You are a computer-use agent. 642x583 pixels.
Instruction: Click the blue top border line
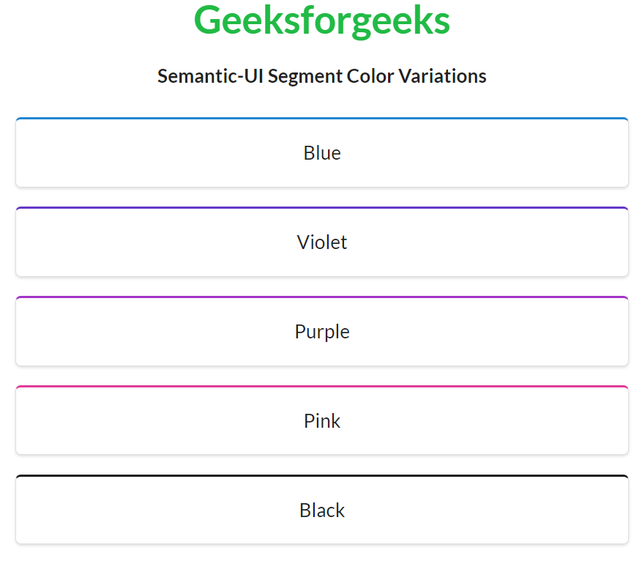tap(322, 118)
